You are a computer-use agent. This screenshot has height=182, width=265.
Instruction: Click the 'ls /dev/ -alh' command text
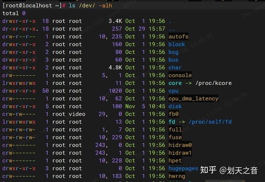[x=90, y=5]
